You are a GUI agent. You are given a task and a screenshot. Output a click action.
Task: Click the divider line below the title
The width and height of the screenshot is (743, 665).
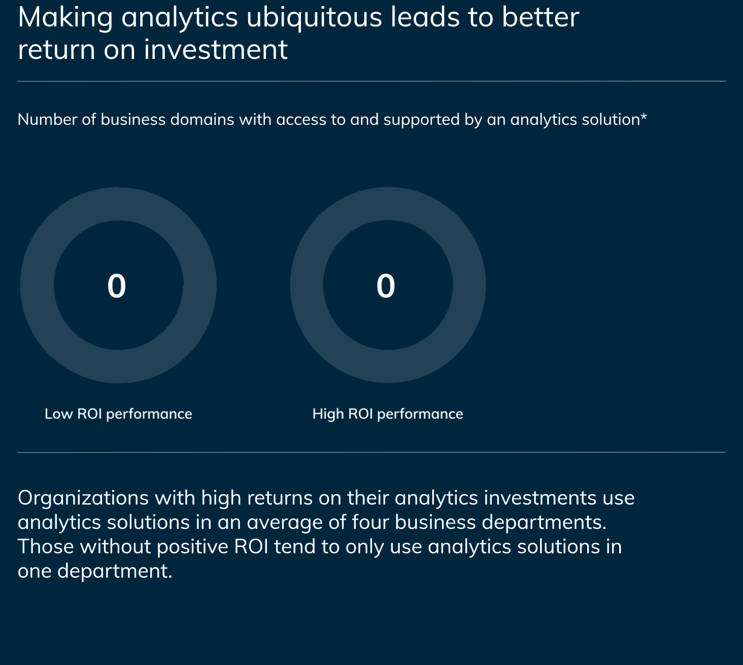click(371, 81)
